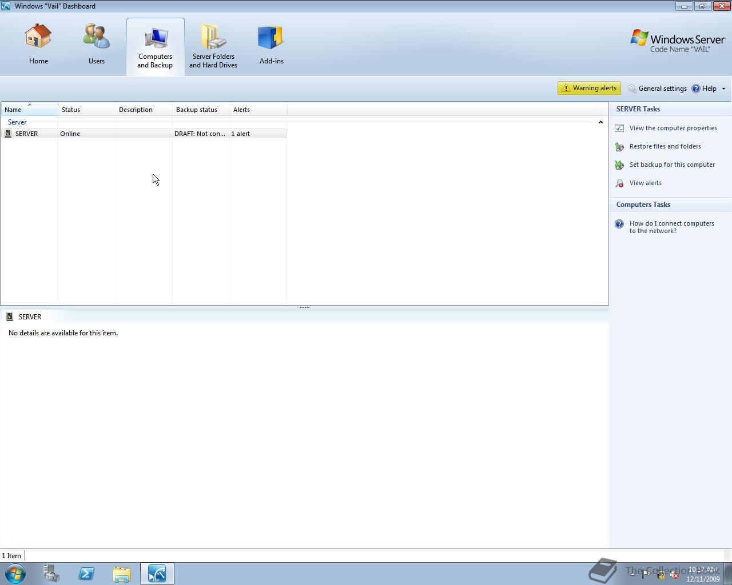
Task: Click the SERVER icon in details pane
Action: pos(10,316)
